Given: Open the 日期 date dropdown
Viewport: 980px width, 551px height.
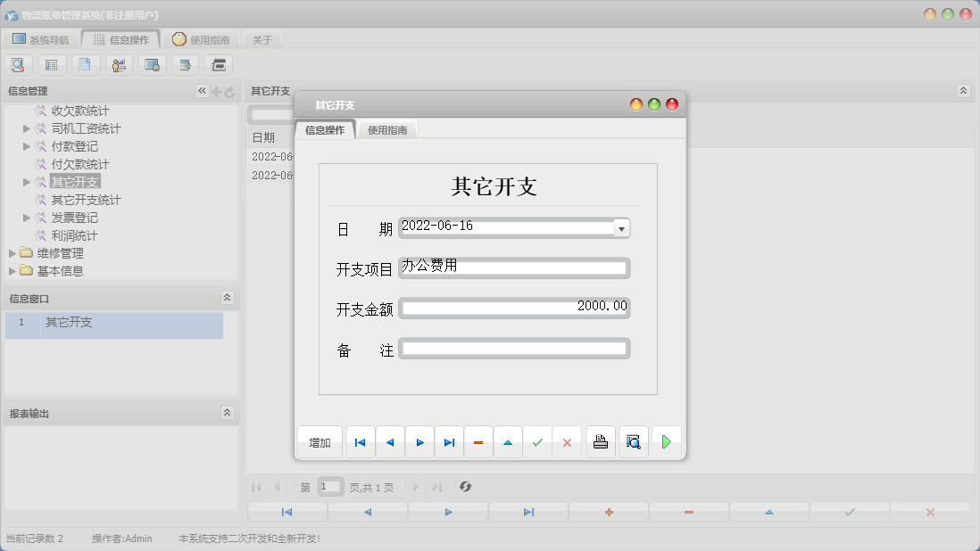Looking at the screenshot, I should (x=620, y=227).
